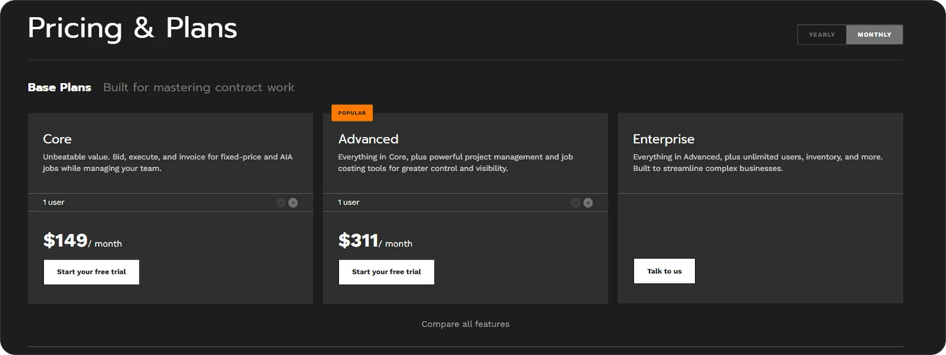
Task: Click the Core plan title
Action: coord(57,139)
